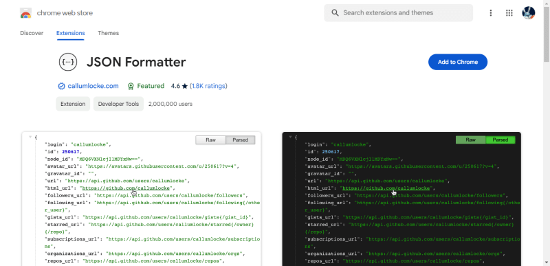The image size is (550, 266).
Task: Click the page vertical scrollbar thumb
Action: coord(547,34)
